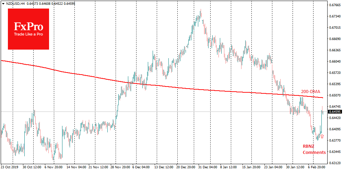Click the Trade Like a Pro tagline
Viewport: 343px width, 171px height.
28,35
